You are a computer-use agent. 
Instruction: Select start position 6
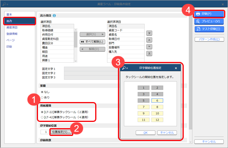point(157,100)
